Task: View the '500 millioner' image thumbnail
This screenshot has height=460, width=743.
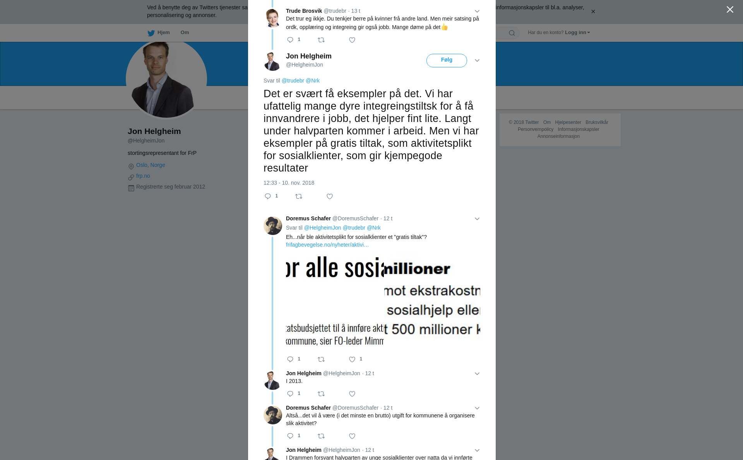Action: [x=432, y=301]
